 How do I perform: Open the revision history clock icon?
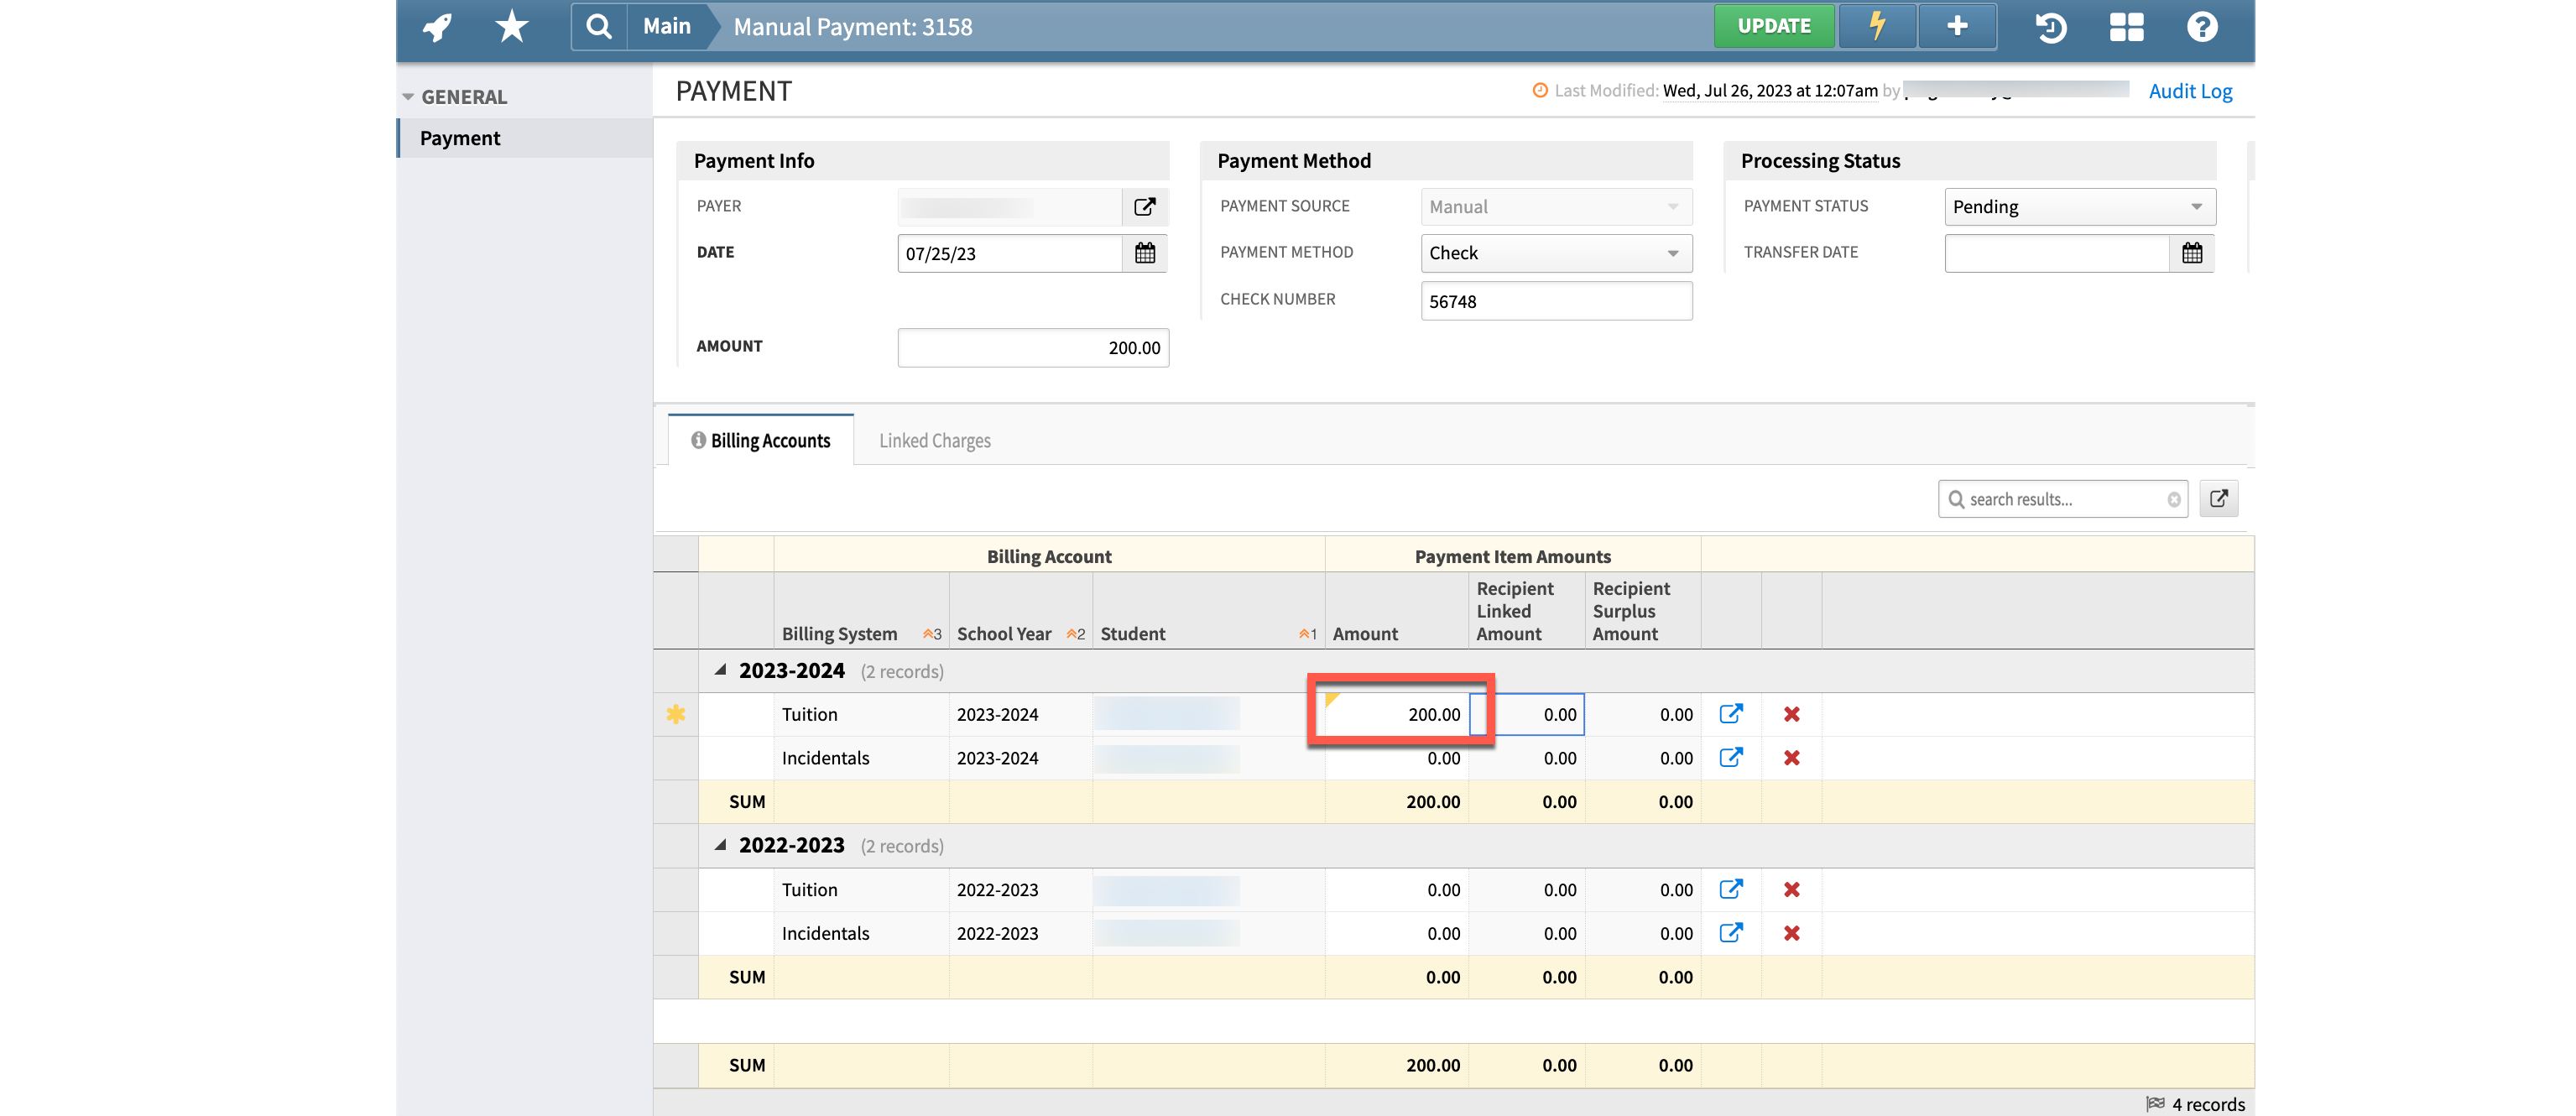[2050, 27]
